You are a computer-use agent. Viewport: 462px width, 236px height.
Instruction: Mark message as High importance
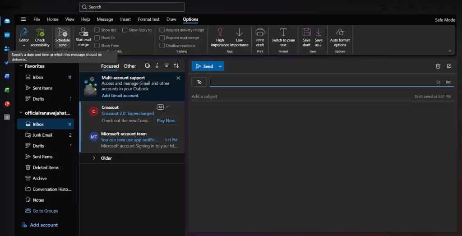point(220,37)
